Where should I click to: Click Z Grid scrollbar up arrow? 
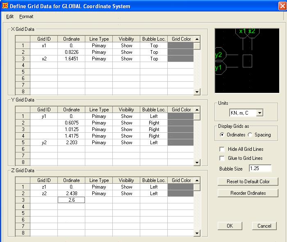tap(197, 180)
